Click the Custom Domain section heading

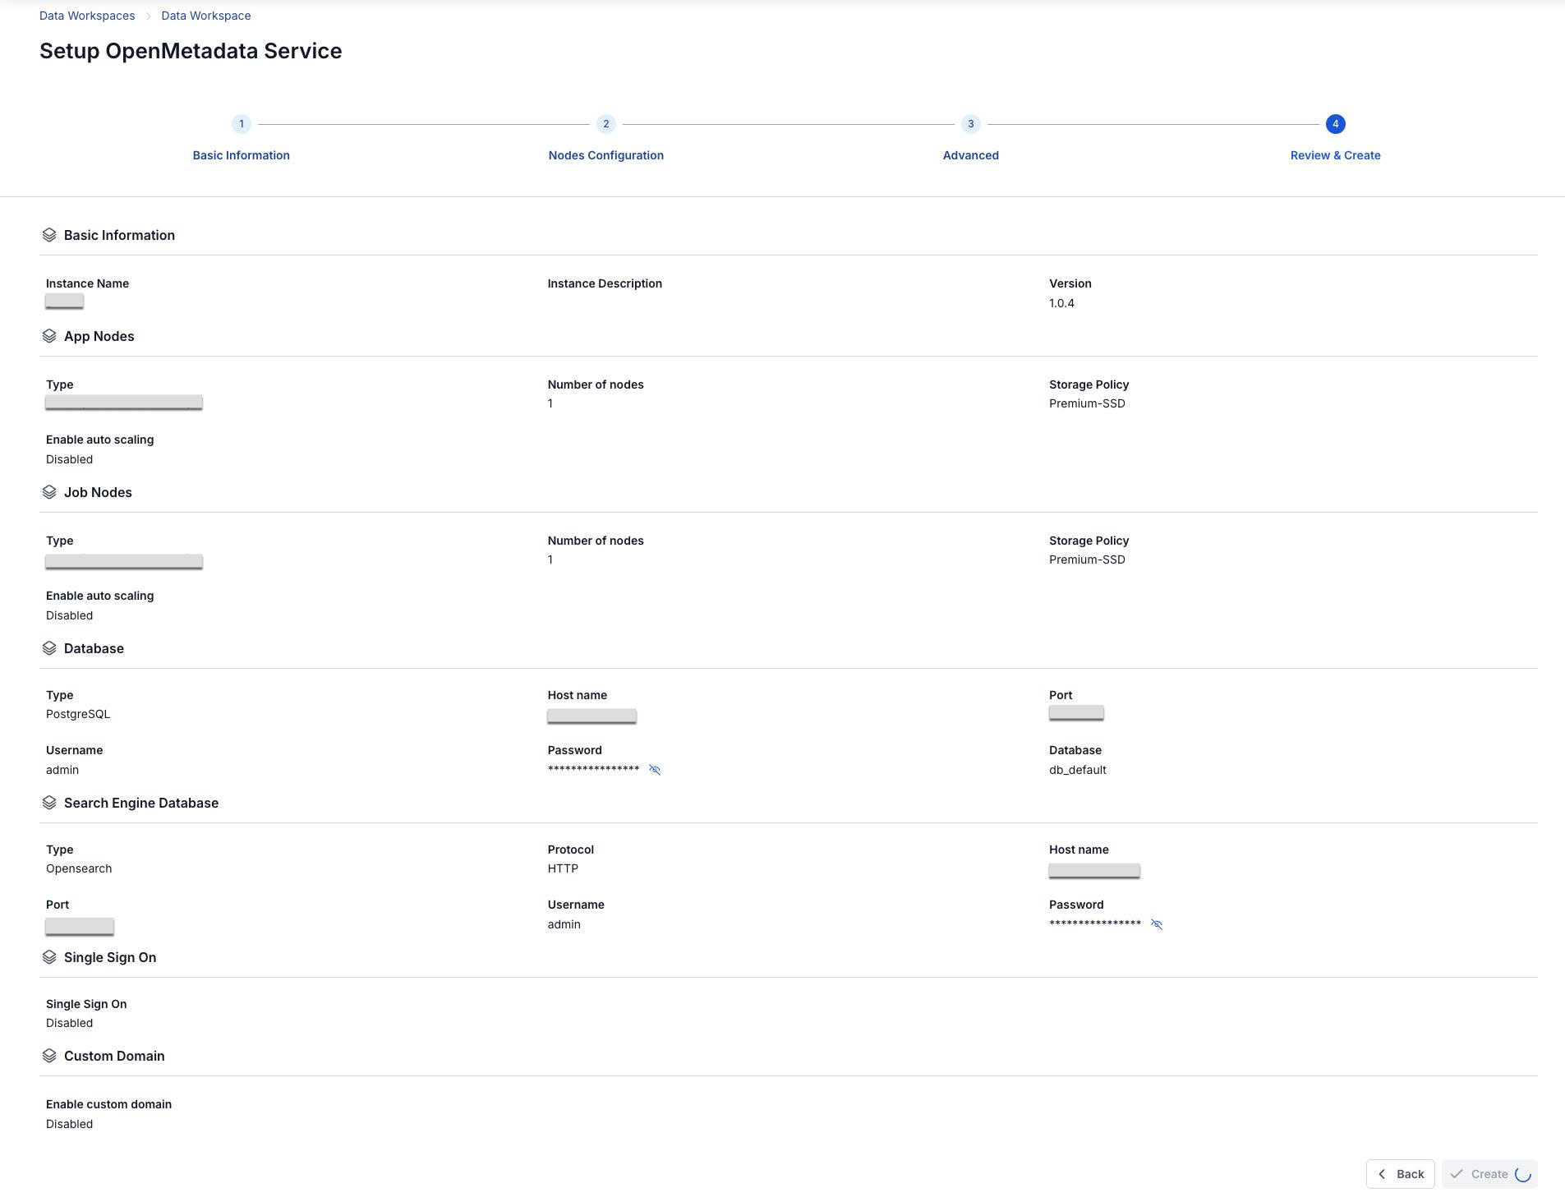(x=114, y=1056)
